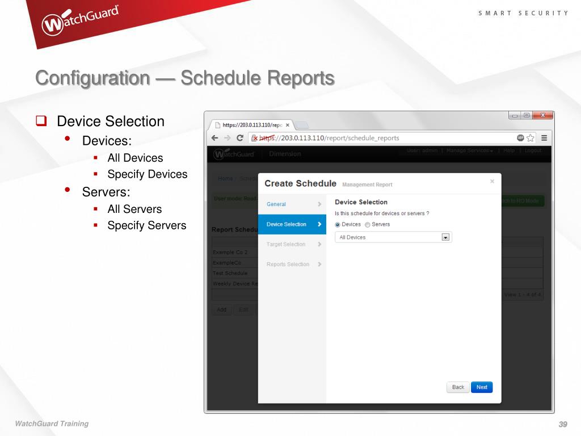
Task: Click the Next button
Action: (482, 387)
